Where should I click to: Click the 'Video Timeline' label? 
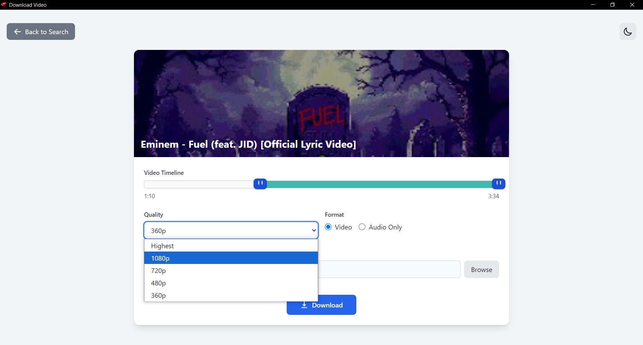pos(164,173)
